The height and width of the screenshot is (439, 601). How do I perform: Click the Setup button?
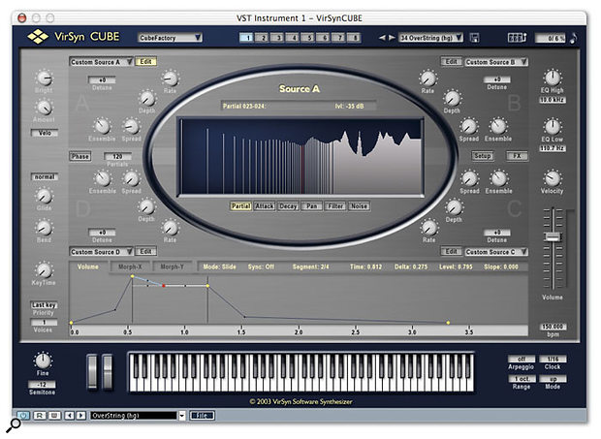pyautogui.click(x=482, y=156)
